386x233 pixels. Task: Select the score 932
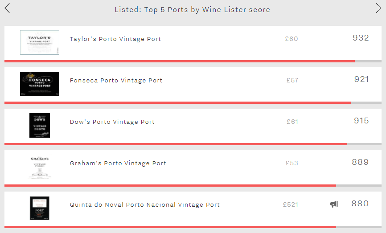pos(361,38)
